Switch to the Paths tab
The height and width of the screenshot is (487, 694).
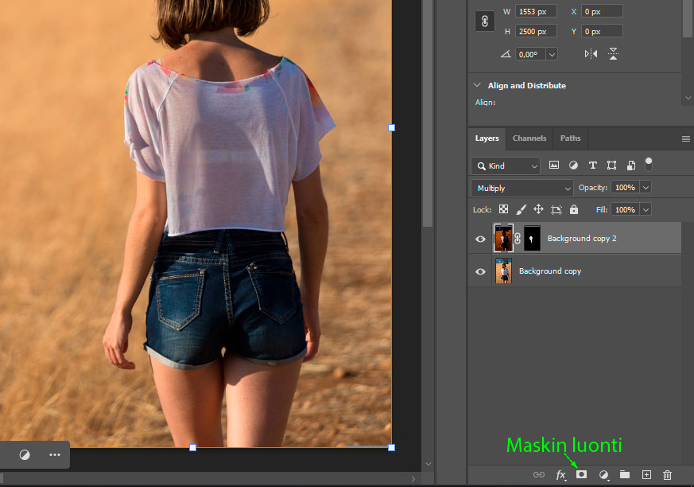tap(570, 138)
